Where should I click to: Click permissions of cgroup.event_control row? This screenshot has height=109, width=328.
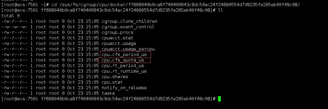click(x=14, y=27)
